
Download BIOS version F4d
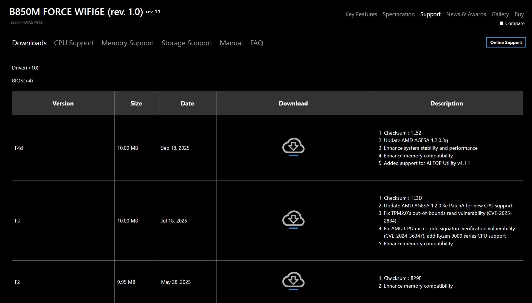coord(293,147)
